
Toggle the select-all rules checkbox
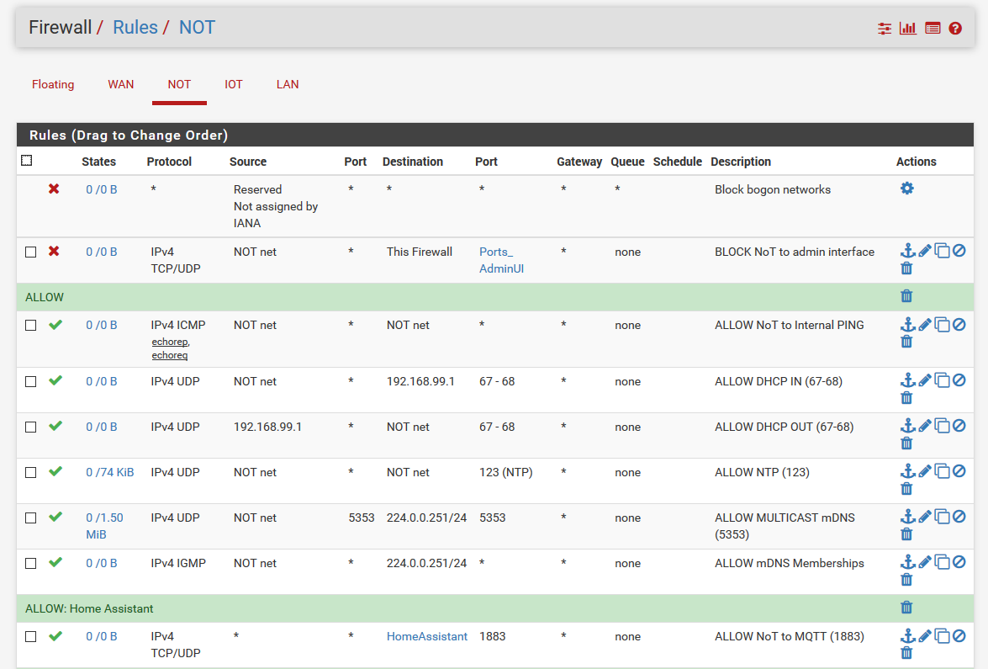(26, 161)
